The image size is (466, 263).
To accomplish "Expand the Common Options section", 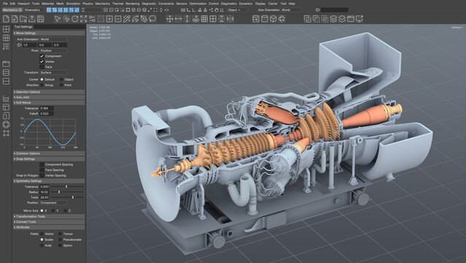I will pos(49,153).
